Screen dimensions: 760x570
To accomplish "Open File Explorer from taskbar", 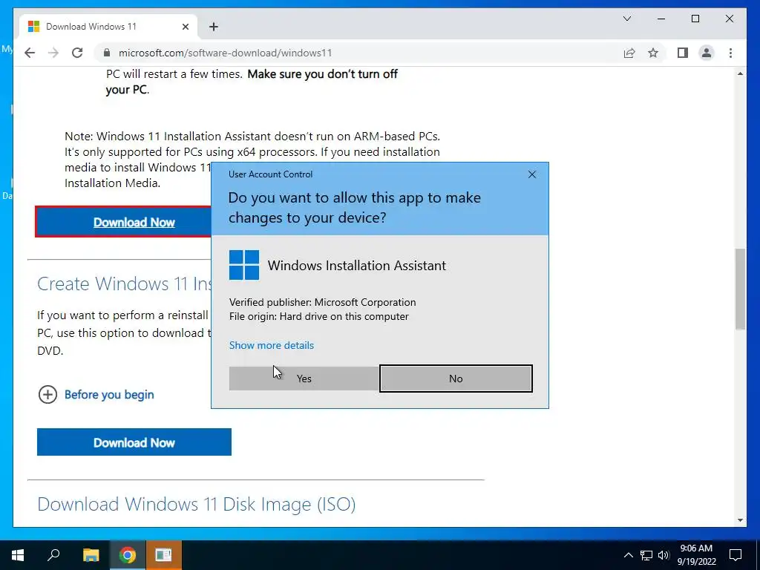I will pyautogui.click(x=91, y=555).
